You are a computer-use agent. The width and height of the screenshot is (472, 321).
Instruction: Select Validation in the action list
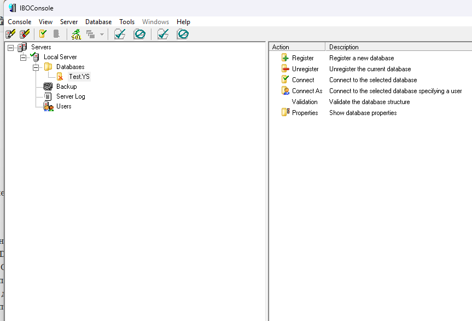pos(305,102)
